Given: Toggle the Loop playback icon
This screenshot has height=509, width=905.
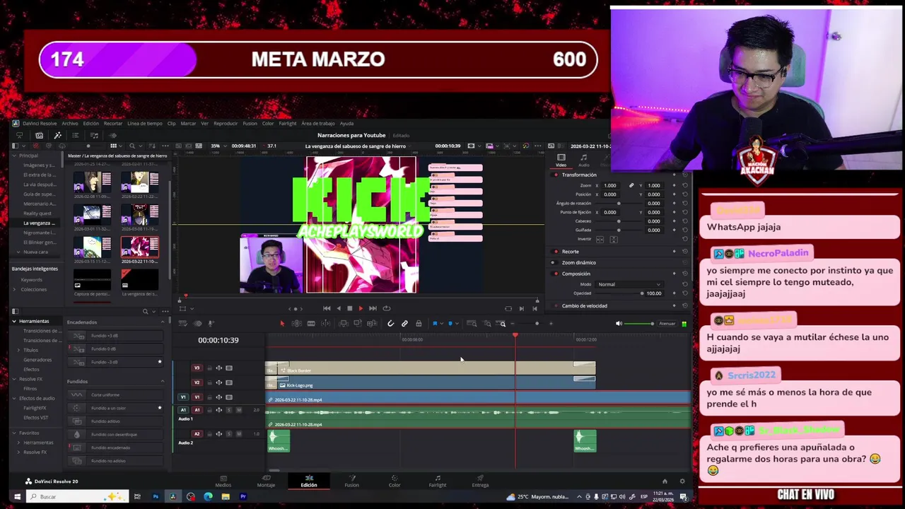Looking at the screenshot, I should click(386, 308).
